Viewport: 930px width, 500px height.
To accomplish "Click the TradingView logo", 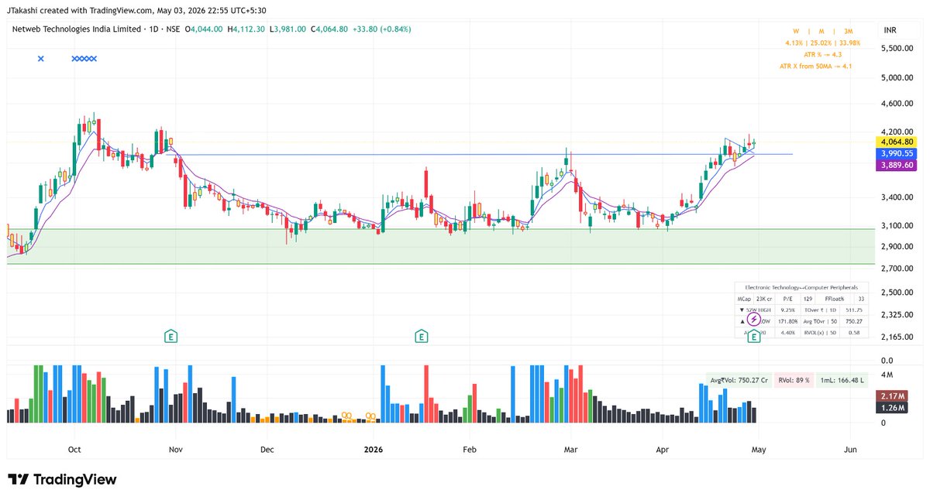I will tap(62, 479).
